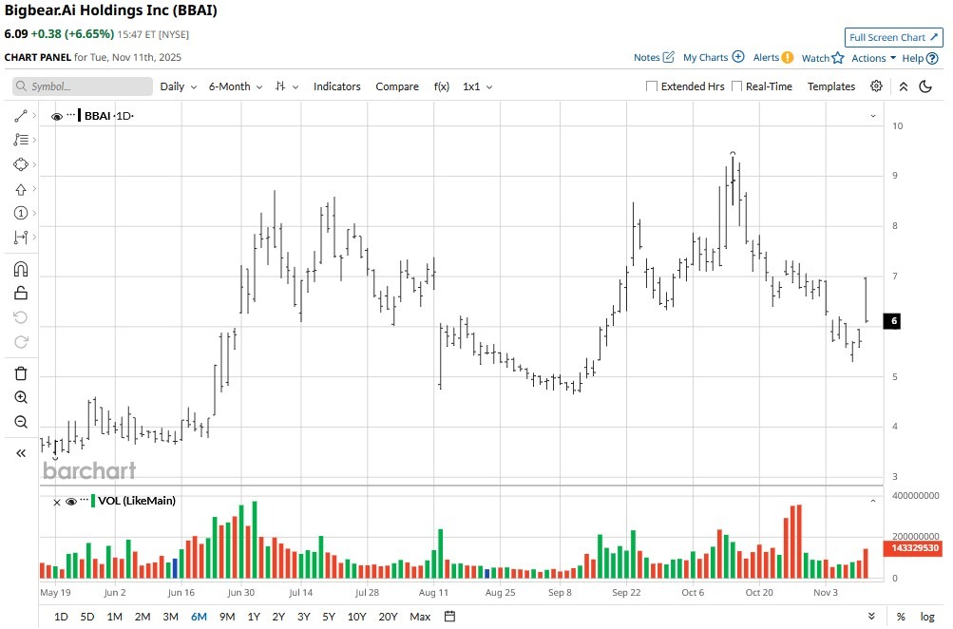Viewport: 953px width, 629px height.
Task: Select the 6M time range
Action: (199, 617)
